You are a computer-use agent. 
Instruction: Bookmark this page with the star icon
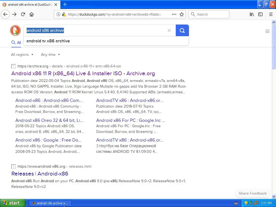[182, 14]
